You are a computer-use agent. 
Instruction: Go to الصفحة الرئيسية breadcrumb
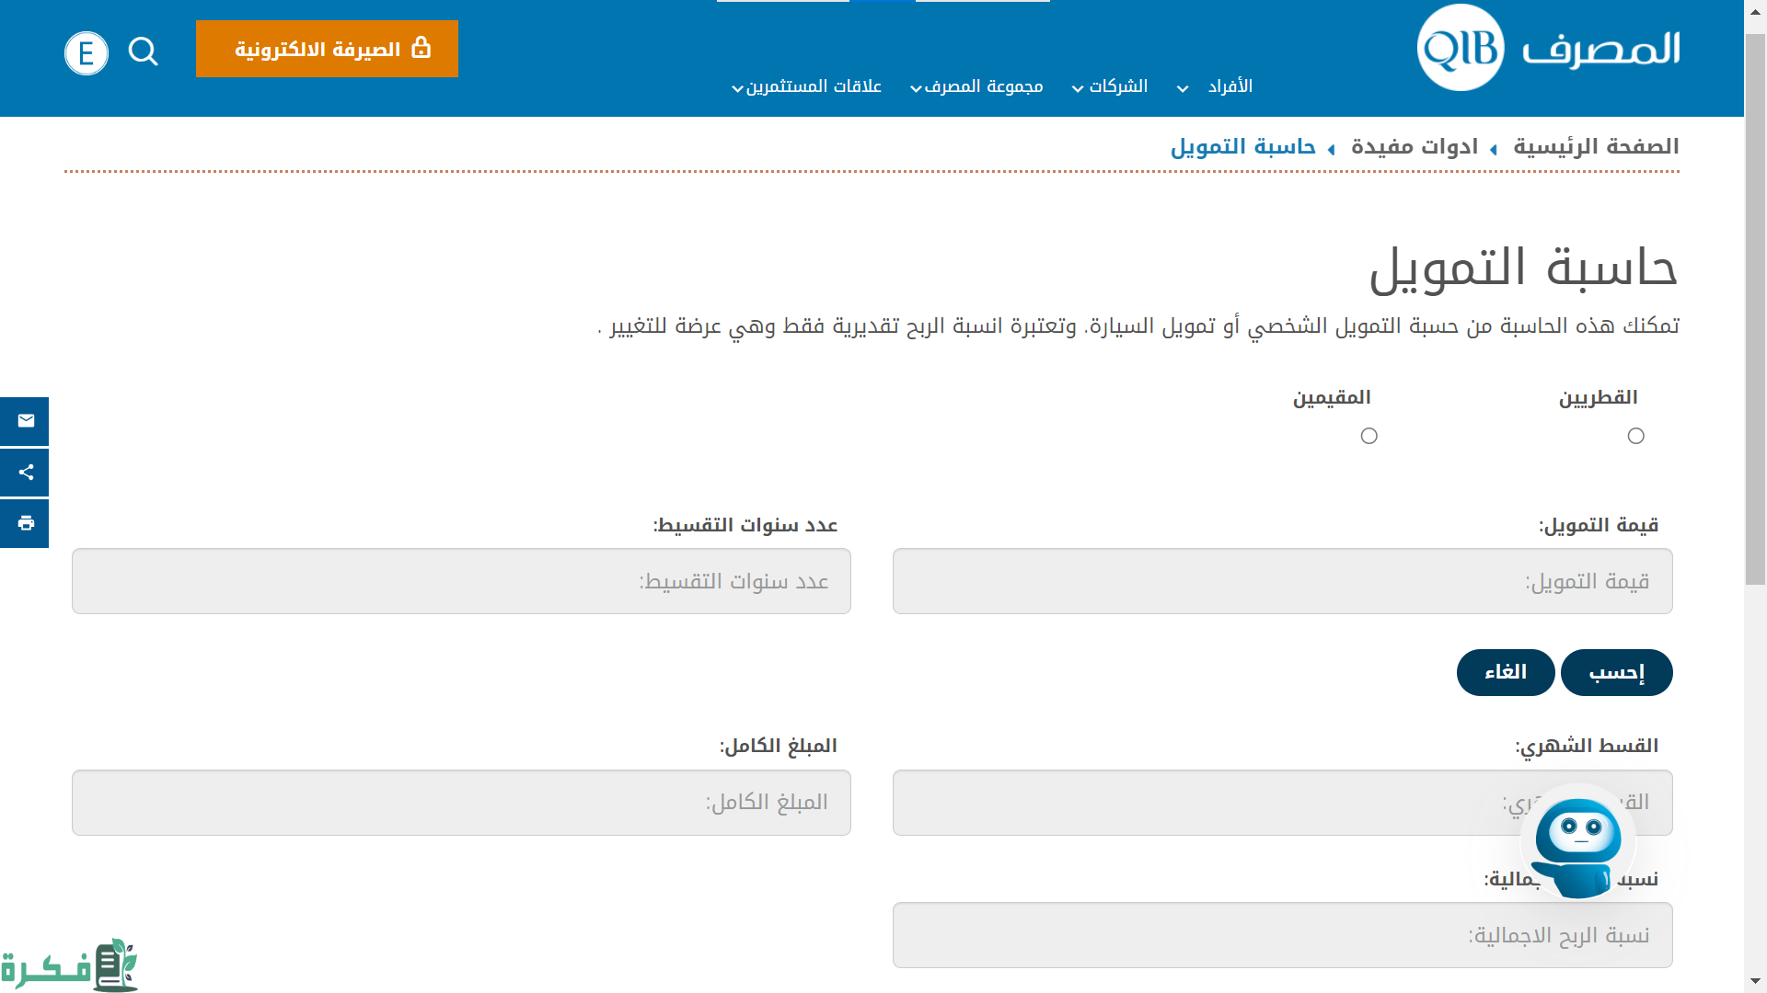tap(1596, 147)
